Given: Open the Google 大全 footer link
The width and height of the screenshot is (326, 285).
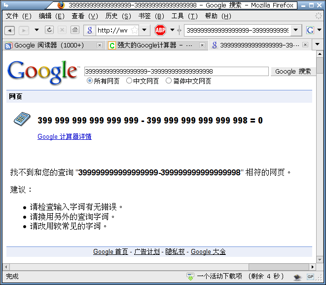Looking at the screenshot, I should (x=208, y=252).
